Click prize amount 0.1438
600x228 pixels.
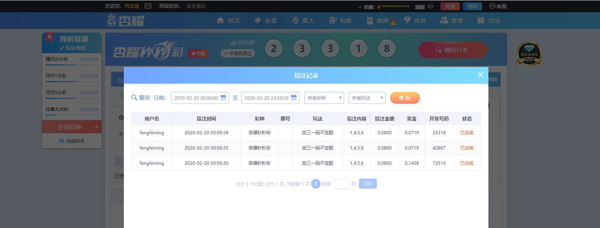pyautogui.click(x=412, y=163)
